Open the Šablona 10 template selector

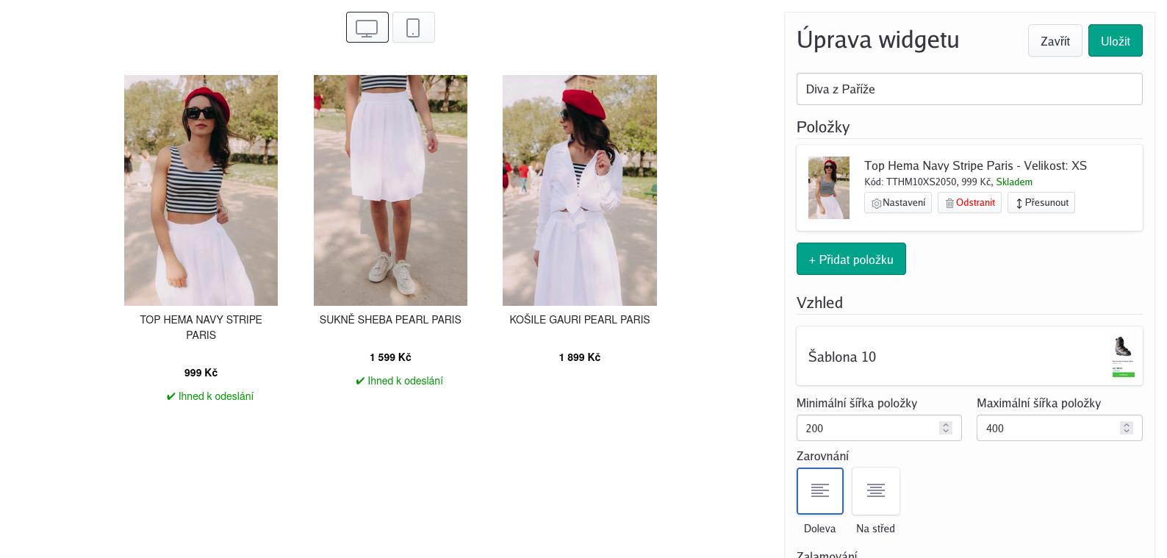tap(969, 356)
